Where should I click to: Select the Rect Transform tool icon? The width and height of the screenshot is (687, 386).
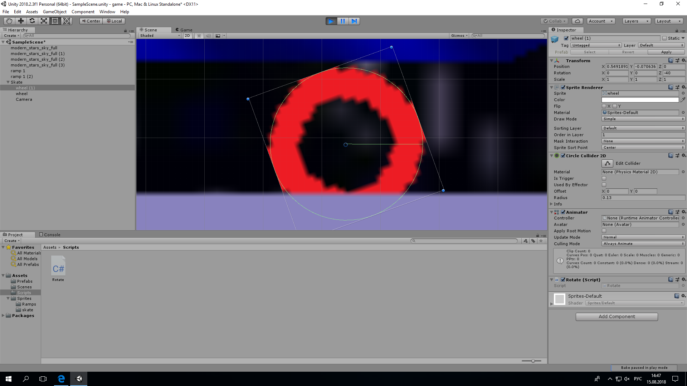click(55, 21)
